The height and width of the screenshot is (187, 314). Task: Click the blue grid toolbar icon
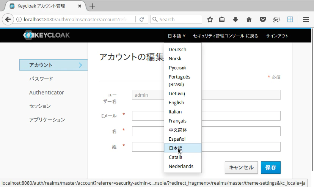(x=290, y=19)
